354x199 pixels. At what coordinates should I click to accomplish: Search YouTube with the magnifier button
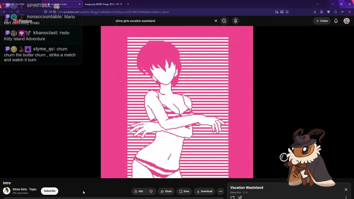224,21
